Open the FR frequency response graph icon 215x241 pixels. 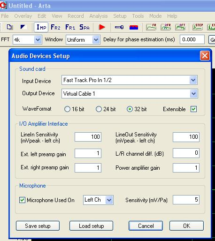151,27
